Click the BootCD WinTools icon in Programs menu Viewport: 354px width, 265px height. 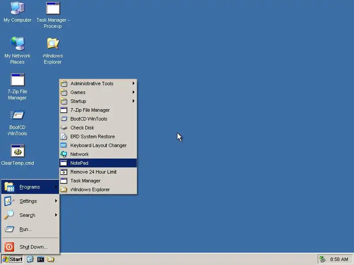tap(64, 119)
